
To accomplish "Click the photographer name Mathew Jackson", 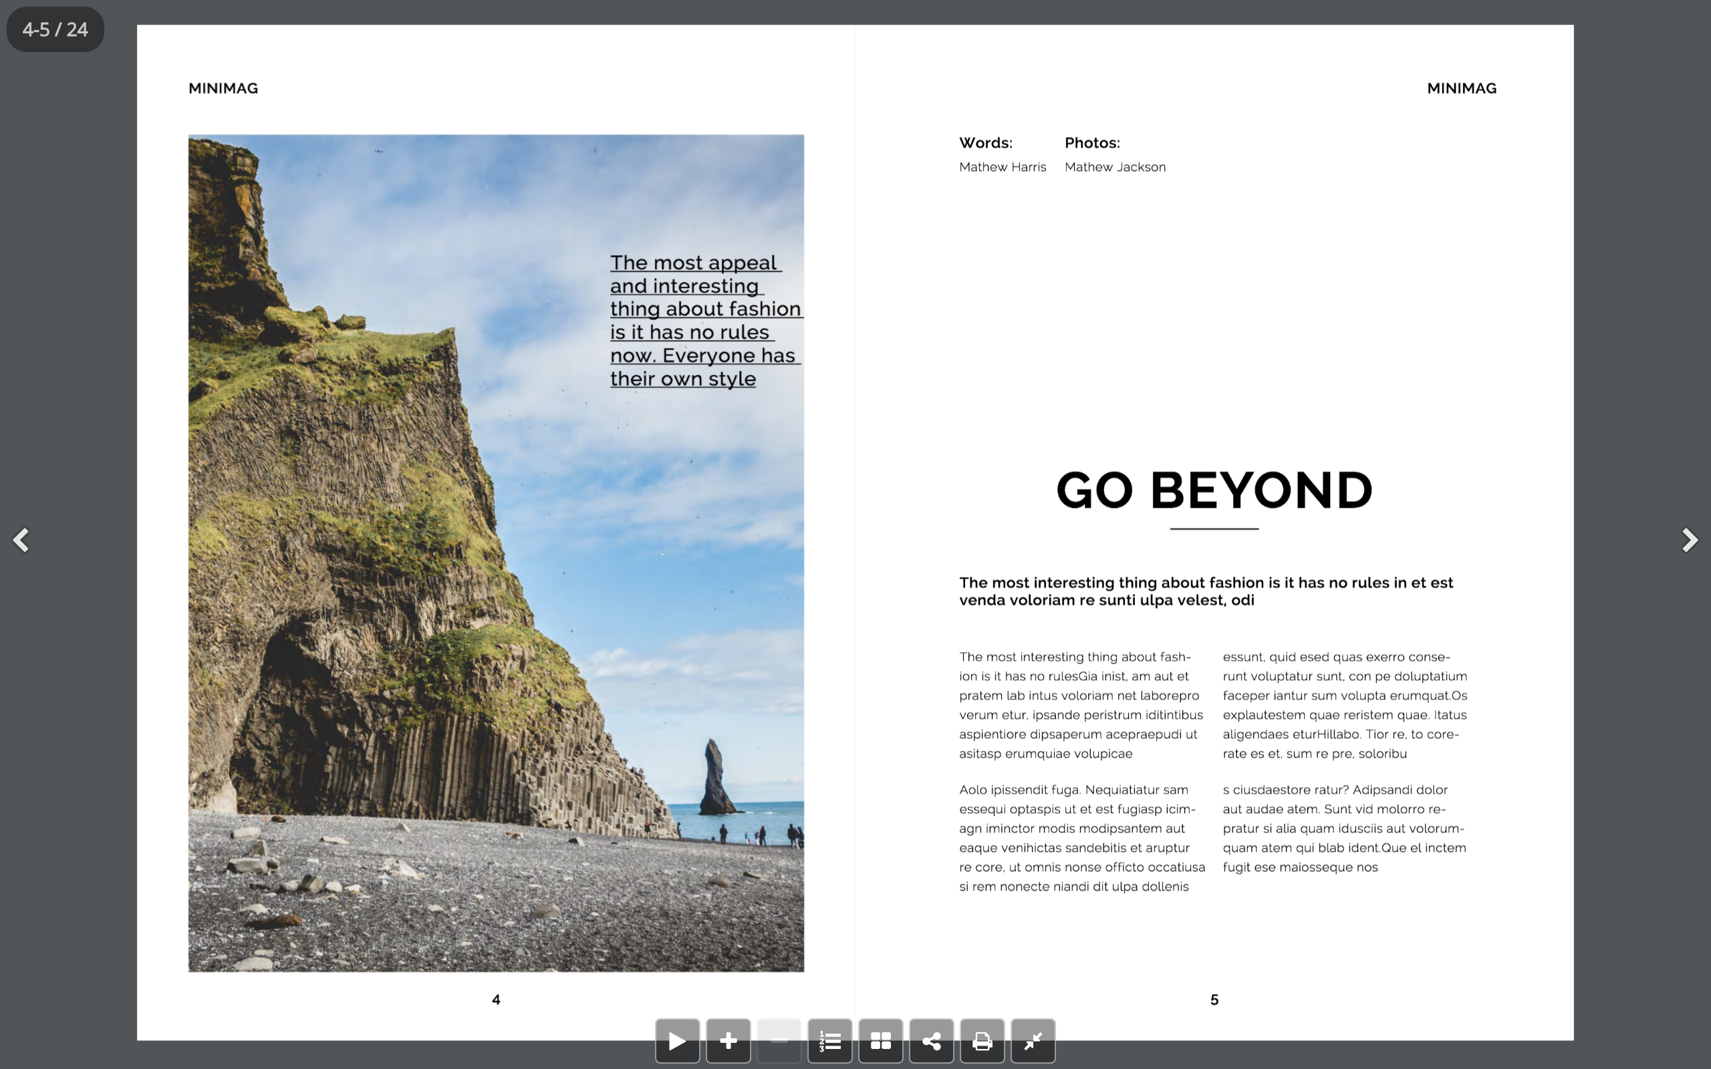I will pyautogui.click(x=1115, y=167).
